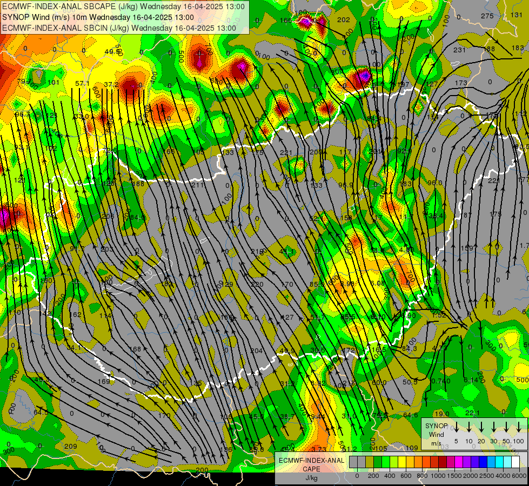Click the '109' map value
Image resolution: width=529 pixels, height=486 pixels.
tap(412, 448)
